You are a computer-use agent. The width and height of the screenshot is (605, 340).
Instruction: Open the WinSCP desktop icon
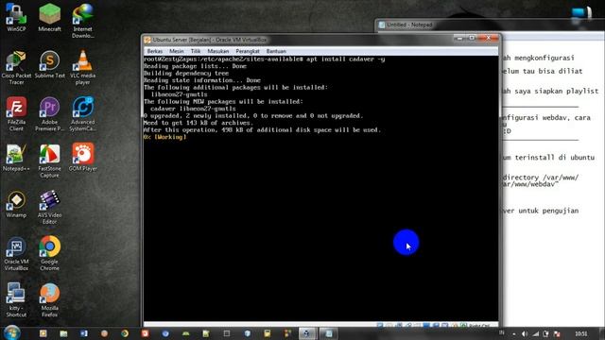pos(16,17)
